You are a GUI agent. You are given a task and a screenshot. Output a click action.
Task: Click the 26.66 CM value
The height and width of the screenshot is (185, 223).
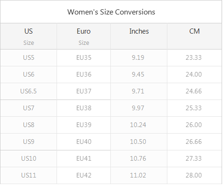(194, 142)
